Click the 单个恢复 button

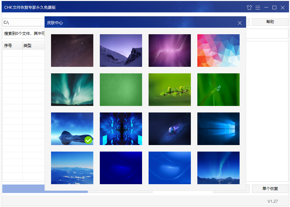click(x=270, y=189)
